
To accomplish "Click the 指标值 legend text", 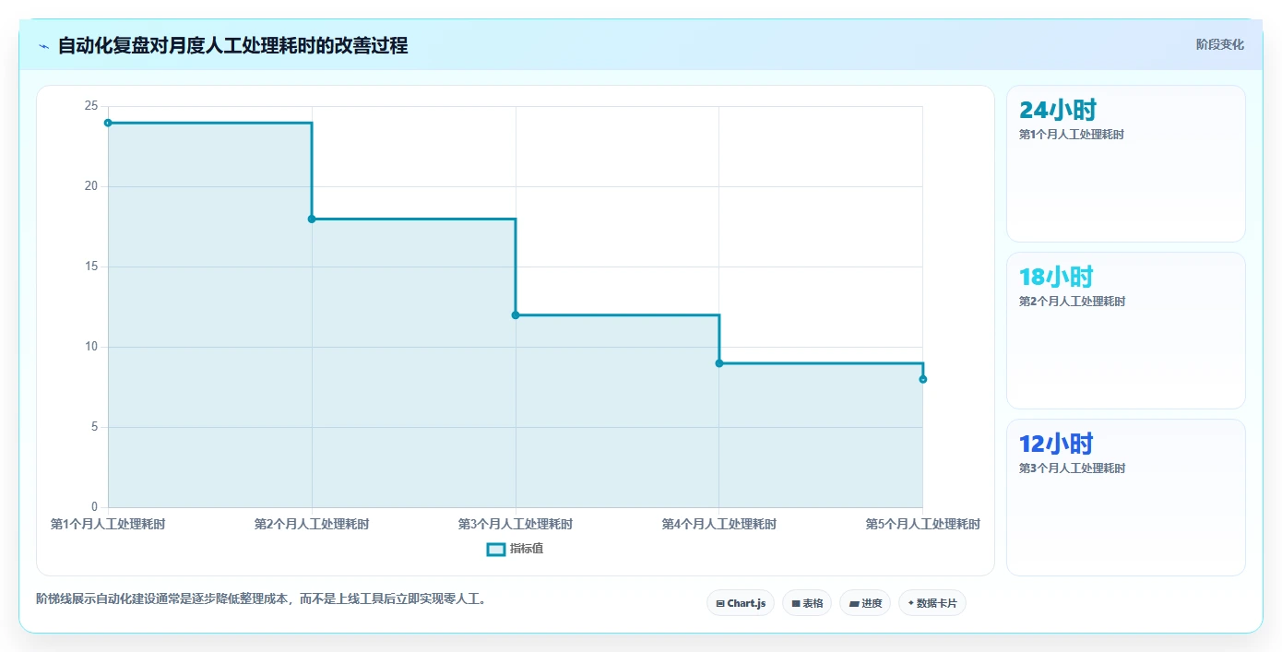I will (x=527, y=549).
